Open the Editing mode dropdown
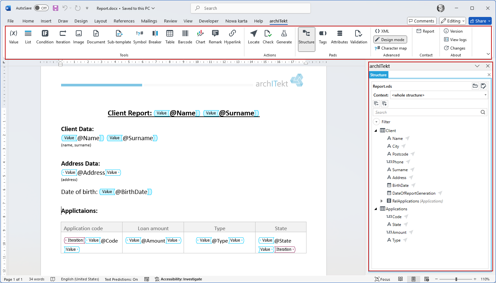 point(453,21)
